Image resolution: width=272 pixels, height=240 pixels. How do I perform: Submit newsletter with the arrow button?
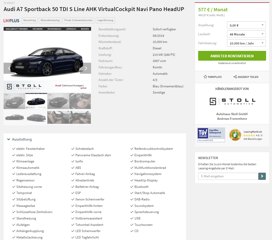[262, 176]
